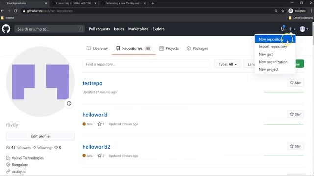314x176 pixels.
Task: Reload the page with browser refresh icon
Action: coord(16,11)
